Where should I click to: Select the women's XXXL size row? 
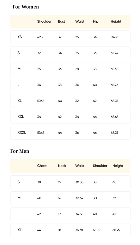pos(70,133)
